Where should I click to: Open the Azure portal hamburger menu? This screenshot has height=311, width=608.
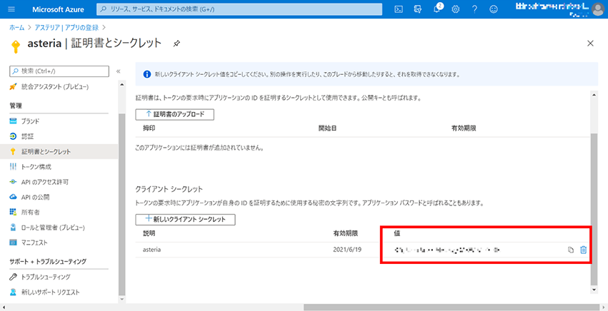coord(11,9)
